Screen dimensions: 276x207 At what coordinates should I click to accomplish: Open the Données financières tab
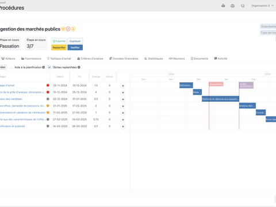click(124, 59)
